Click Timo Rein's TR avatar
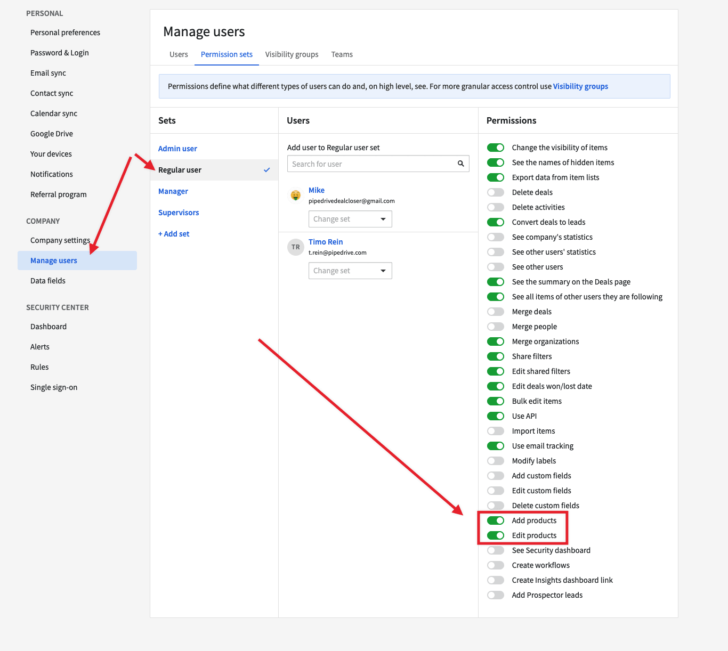 pos(295,247)
